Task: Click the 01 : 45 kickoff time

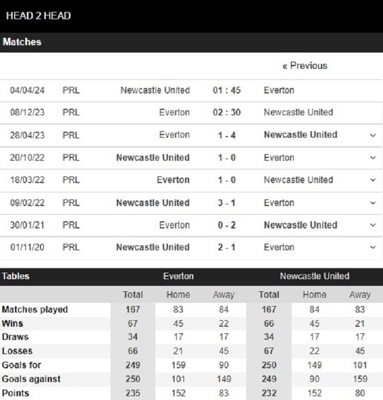Action: click(227, 90)
